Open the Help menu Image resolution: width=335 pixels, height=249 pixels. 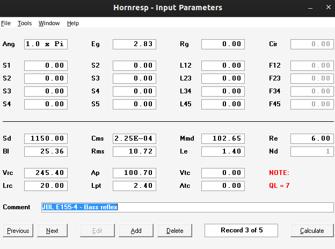[73, 23]
